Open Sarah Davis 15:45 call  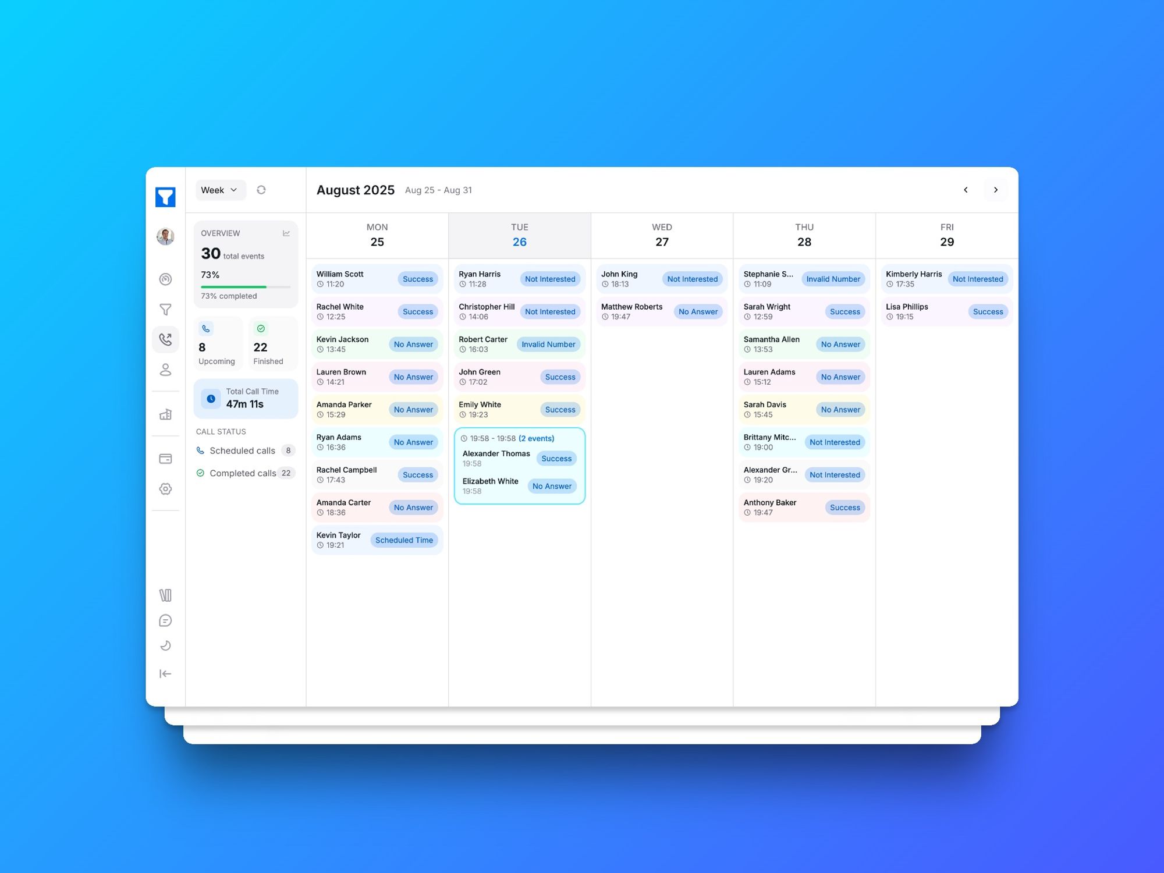coord(804,409)
